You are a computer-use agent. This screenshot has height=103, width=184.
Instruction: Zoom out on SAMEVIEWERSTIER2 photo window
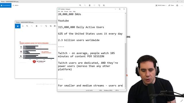pos(32,26)
